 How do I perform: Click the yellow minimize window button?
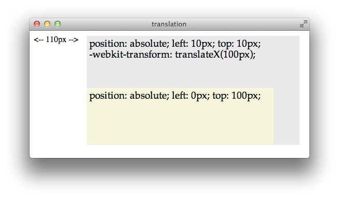click(47, 24)
